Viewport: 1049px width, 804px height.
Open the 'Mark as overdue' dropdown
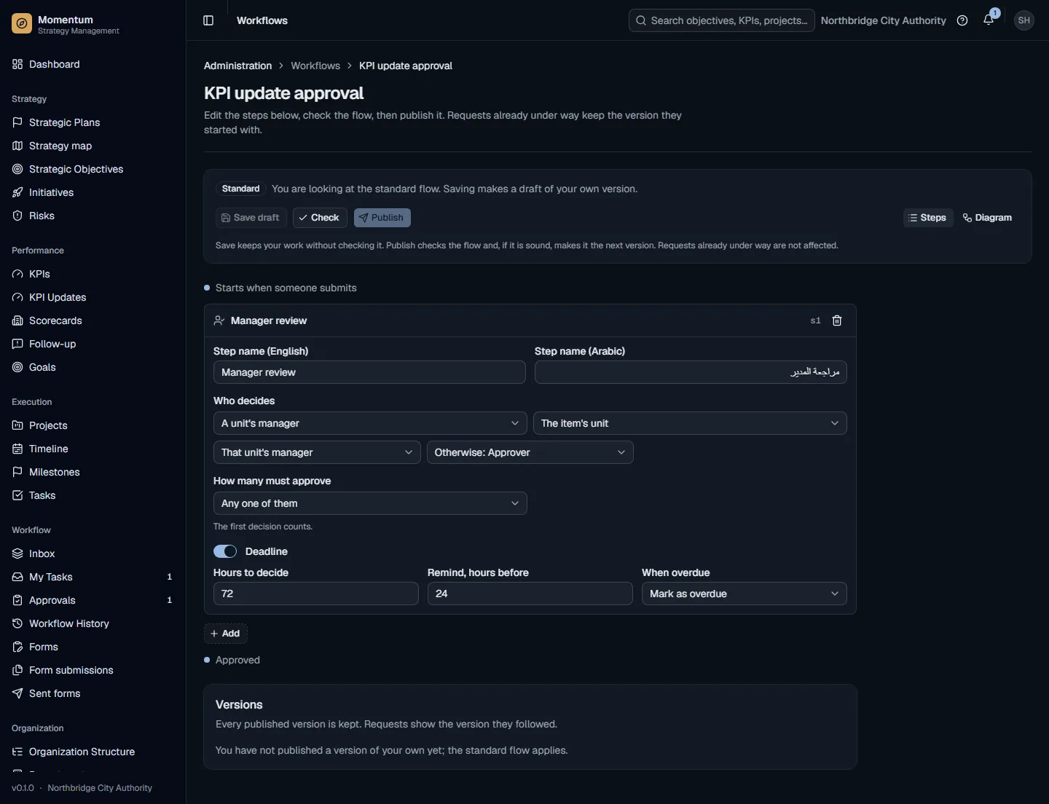(x=744, y=594)
